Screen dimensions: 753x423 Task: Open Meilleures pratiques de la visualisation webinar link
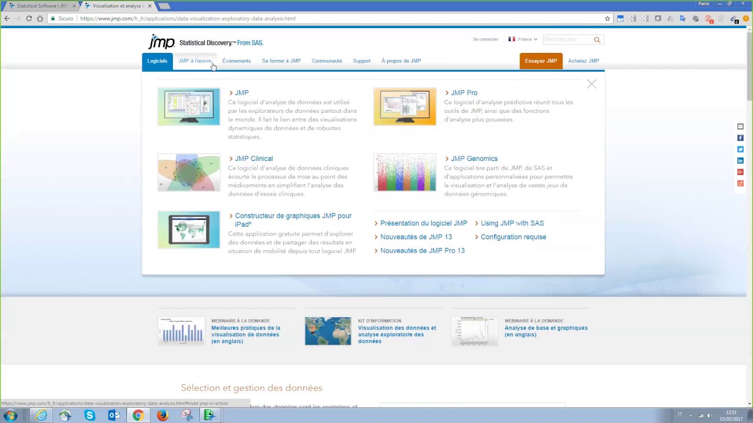246,334
